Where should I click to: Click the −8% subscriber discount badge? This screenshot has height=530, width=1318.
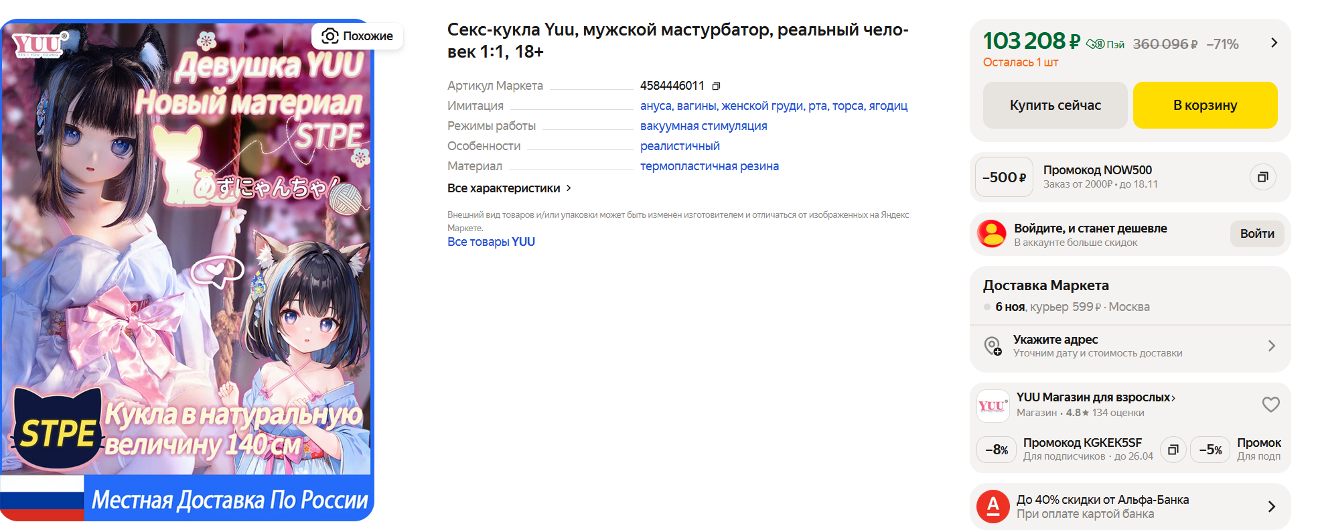point(997,450)
